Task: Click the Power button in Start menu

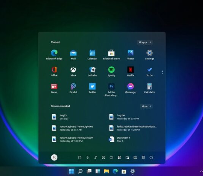Action: 151,157
